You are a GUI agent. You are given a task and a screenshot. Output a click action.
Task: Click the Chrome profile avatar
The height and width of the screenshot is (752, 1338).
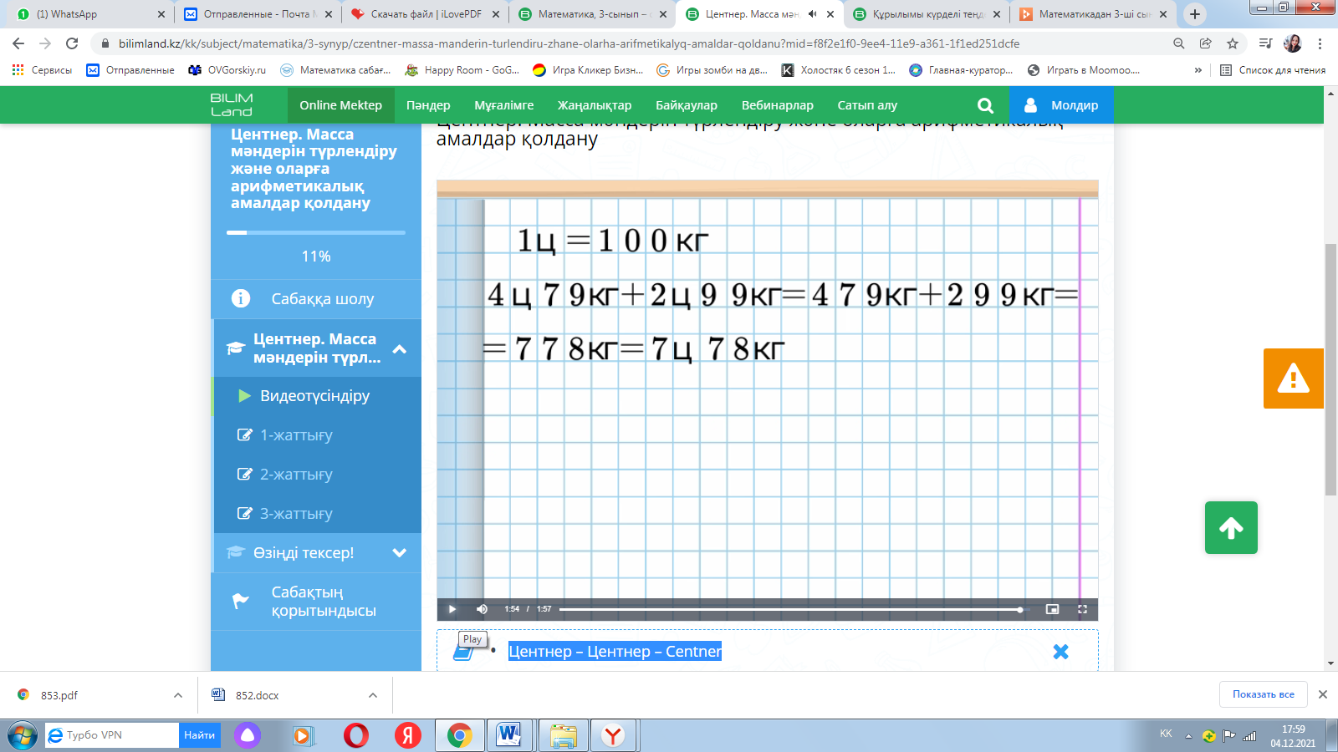coord(1293,43)
